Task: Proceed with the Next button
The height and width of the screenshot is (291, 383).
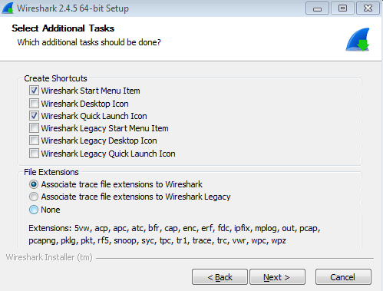Action: [x=278, y=277]
